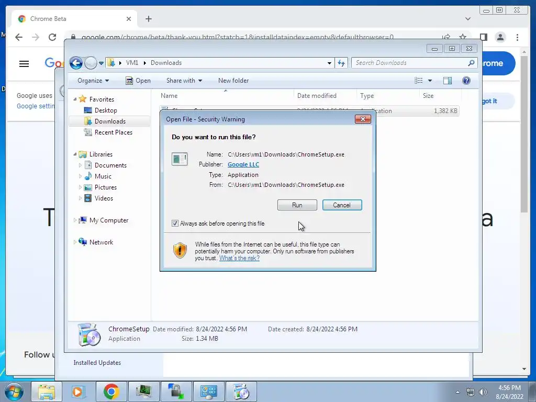Click the Explorer refresh button
This screenshot has height=402, width=536.
click(x=341, y=63)
